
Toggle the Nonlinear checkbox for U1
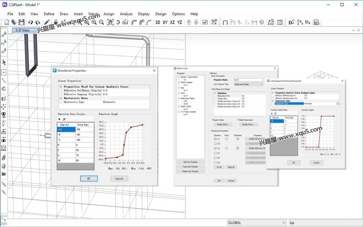(238, 139)
